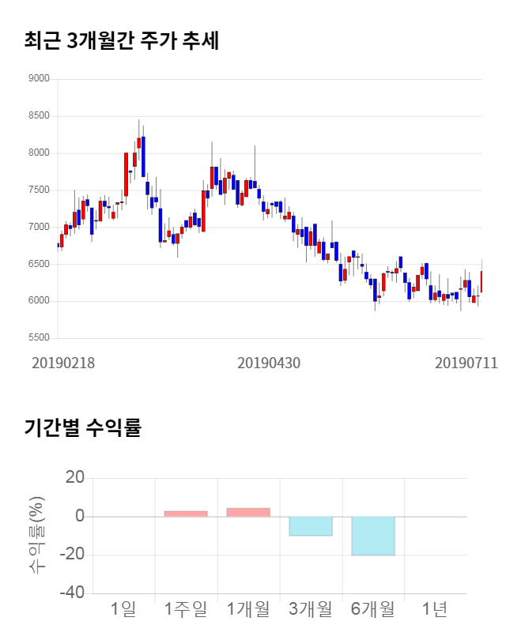Viewport: 506px width, 640px height.
Task: Click the 3개월 period label
Action: [x=311, y=609]
